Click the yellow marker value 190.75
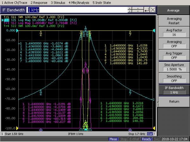Image resolution: width=190 pixels, height=142 pixels. (x=142, y=60)
